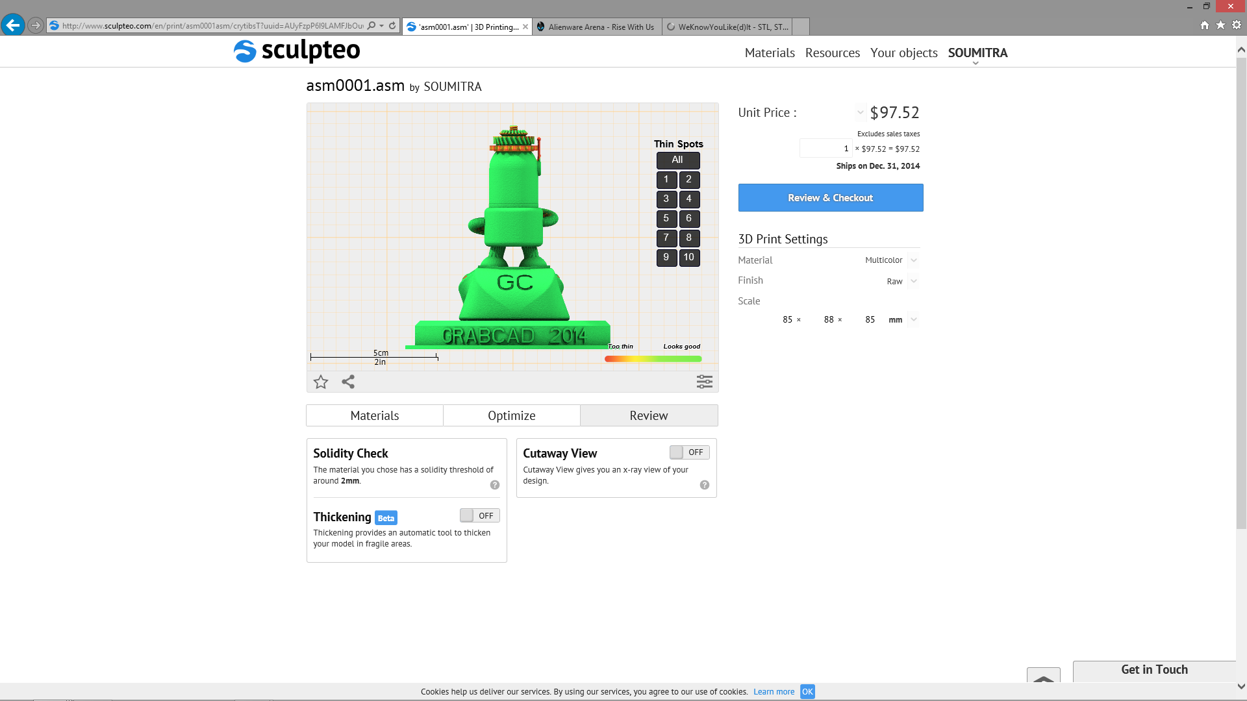
Task: Close the 'asm0001.asm' browser tab
Action: (x=525, y=27)
